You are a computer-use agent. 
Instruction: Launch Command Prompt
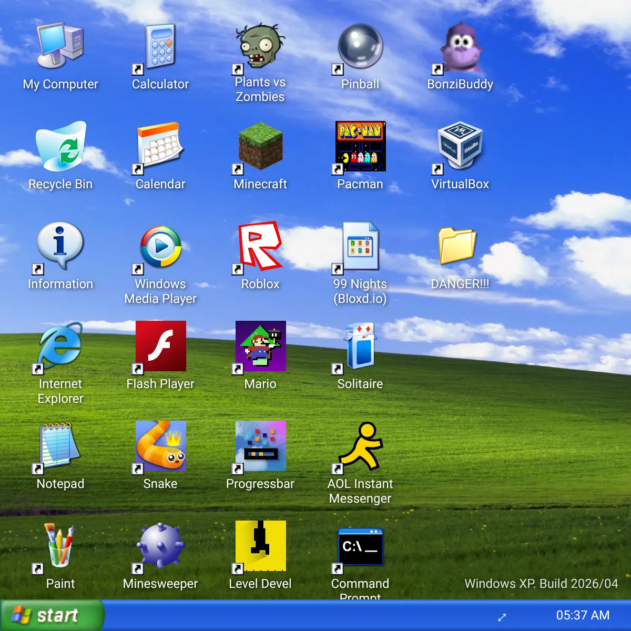[360, 546]
